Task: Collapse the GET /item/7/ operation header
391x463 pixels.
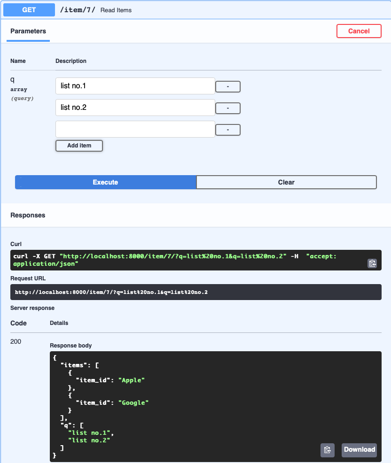Action: 195,10
